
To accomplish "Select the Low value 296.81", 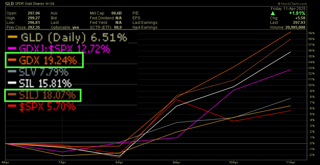I will coord(34,22).
